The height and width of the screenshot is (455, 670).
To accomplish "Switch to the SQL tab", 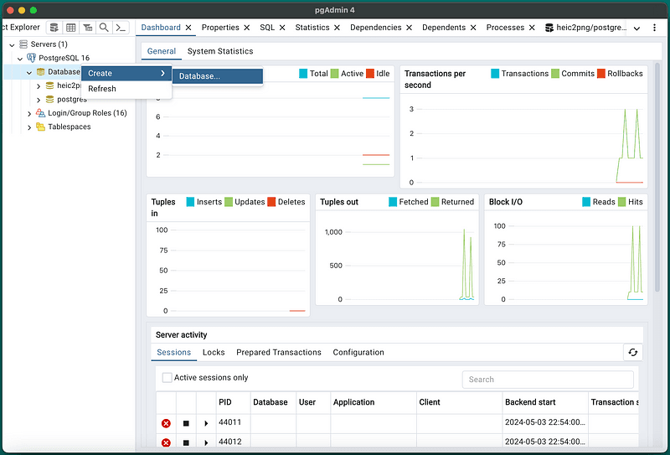I will pos(267,28).
